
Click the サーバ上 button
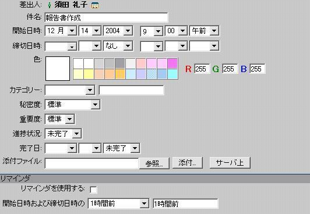point(230,163)
